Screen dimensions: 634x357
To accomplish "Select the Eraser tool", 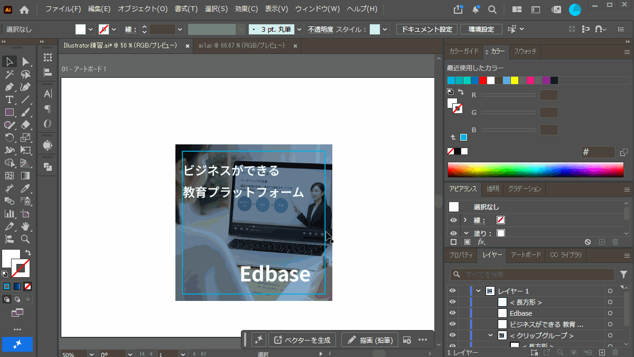I will [25, 125].
